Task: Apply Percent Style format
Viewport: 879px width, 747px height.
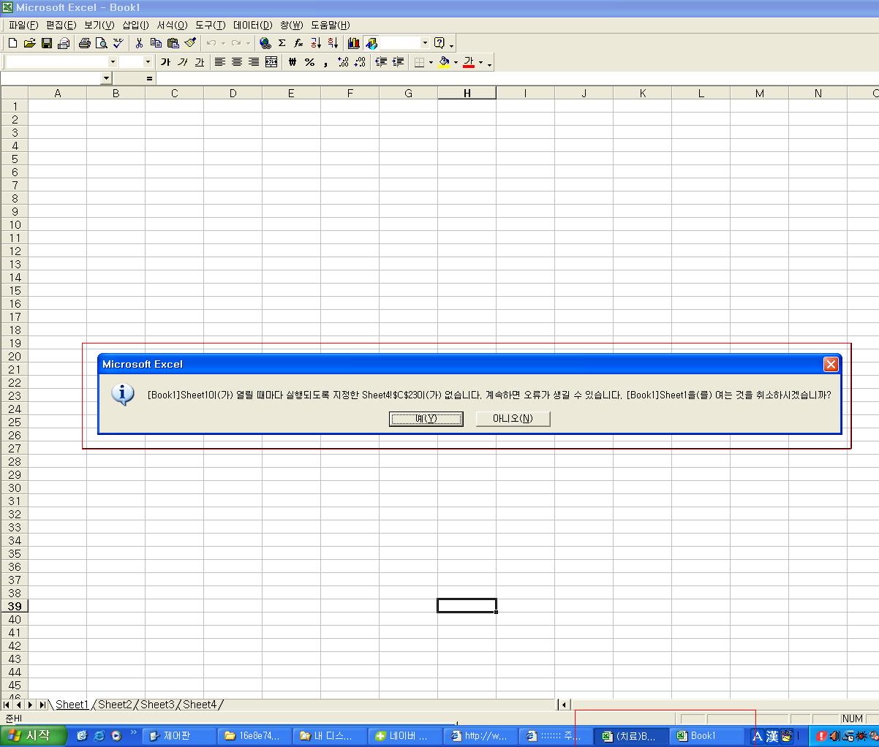Action: 309,62
